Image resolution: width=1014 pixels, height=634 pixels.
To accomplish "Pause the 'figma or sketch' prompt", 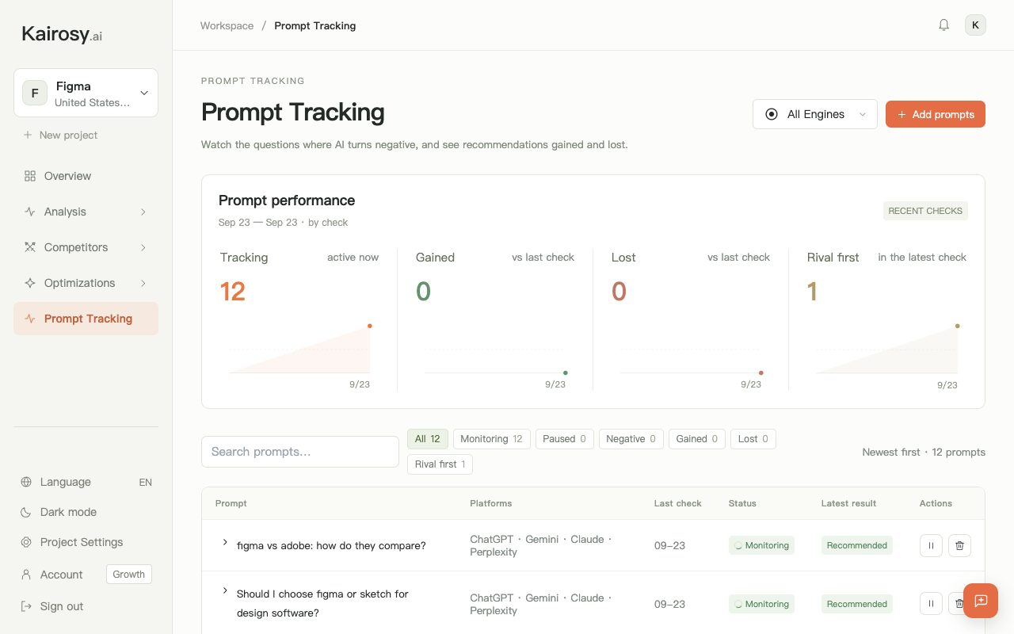I will point(931,604).
